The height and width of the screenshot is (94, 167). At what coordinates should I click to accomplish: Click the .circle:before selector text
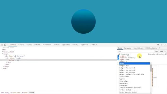(x=123, y=54)
